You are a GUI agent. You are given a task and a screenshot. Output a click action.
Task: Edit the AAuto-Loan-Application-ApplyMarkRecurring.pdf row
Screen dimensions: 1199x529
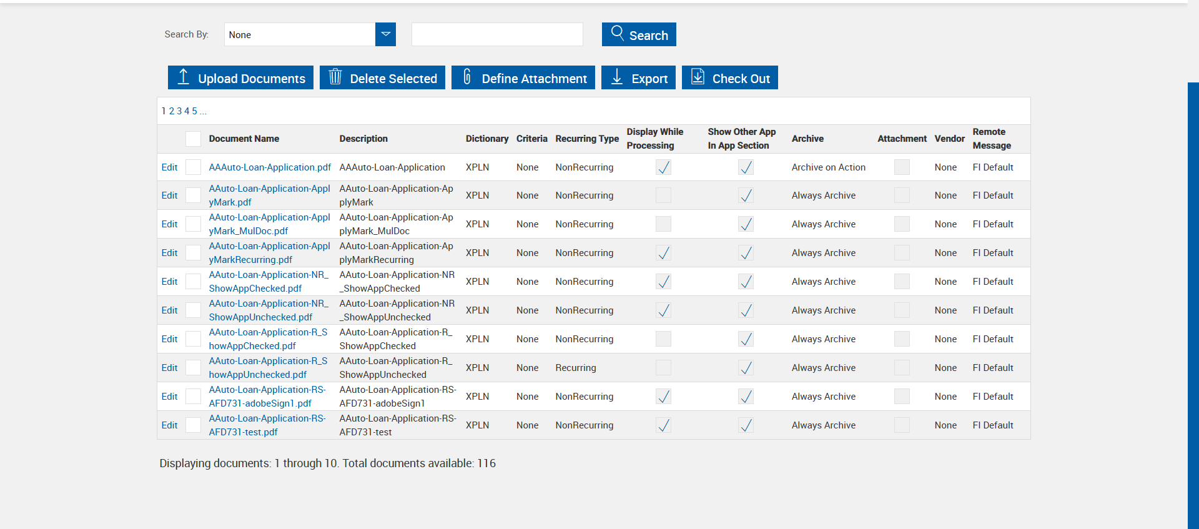169,253
